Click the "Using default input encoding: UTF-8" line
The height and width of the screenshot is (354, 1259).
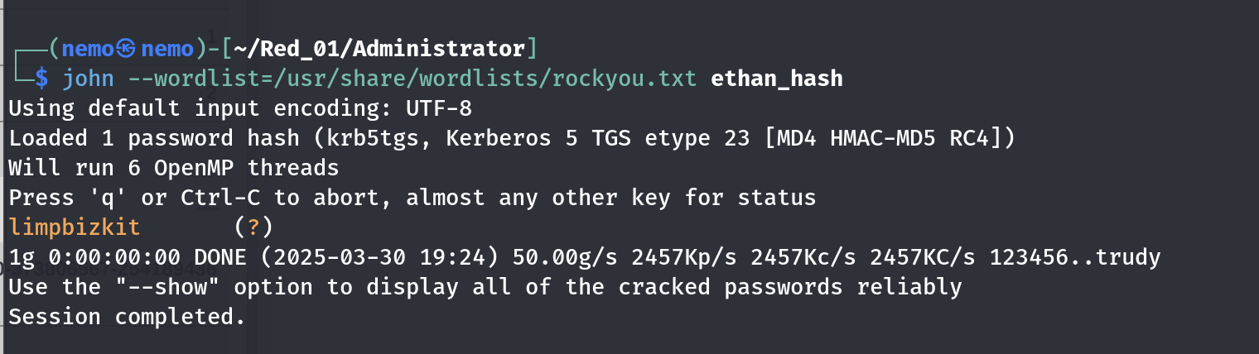point(240,108)
